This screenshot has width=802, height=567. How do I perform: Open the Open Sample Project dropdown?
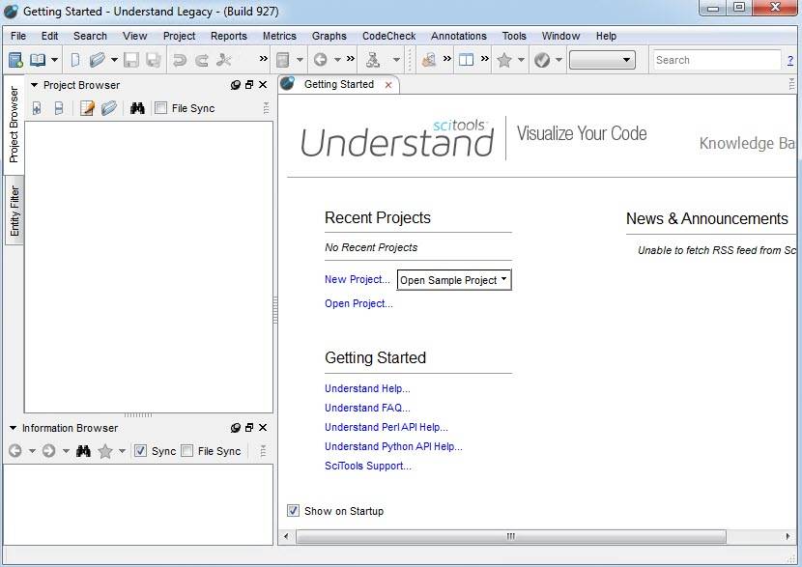[x=454, y=280]
